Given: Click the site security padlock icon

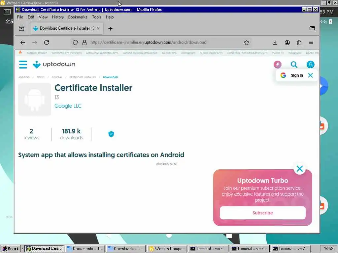Looking at the screenshot, I should click(84, 42).
